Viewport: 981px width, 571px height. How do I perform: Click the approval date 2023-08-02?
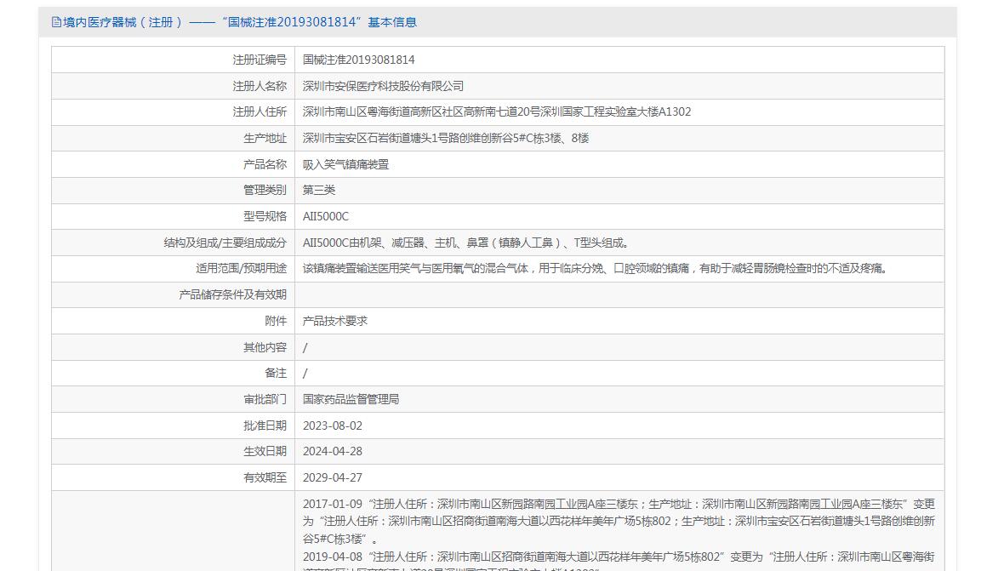332,425
